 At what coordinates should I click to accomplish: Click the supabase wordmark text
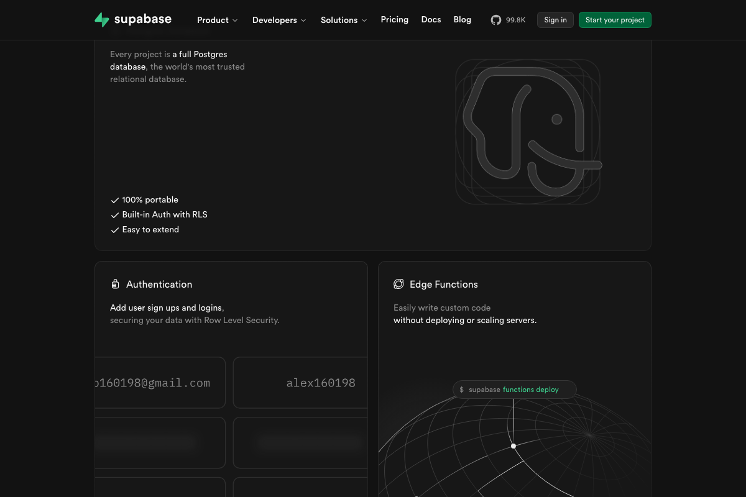click(143, 19)
